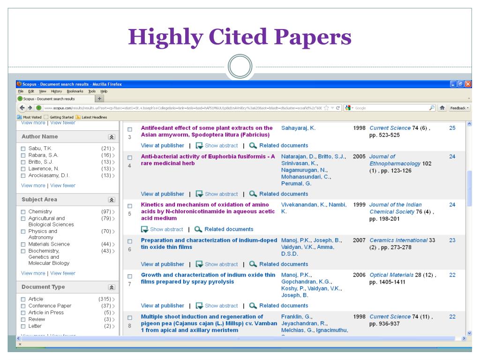
Task: Click the browser Forward arrow
Action: pyautogui.click(x=30, y=108)
